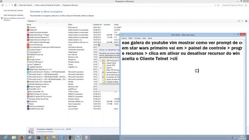Select the Grand Theft Auto IV row
Viewport: 249px width, 140px height.
73,62
